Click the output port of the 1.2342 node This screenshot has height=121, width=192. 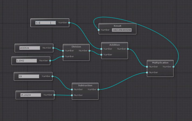coord(50,61)
